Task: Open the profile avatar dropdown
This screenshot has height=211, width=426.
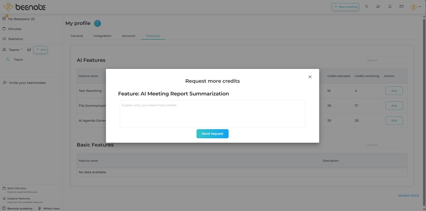Action: pos(415,7)
